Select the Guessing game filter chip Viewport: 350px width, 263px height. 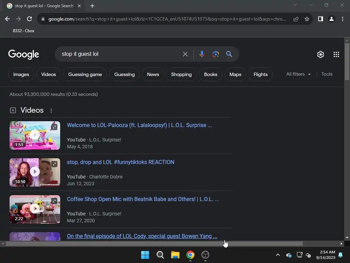pyautogui.click(x=85, y=74)
